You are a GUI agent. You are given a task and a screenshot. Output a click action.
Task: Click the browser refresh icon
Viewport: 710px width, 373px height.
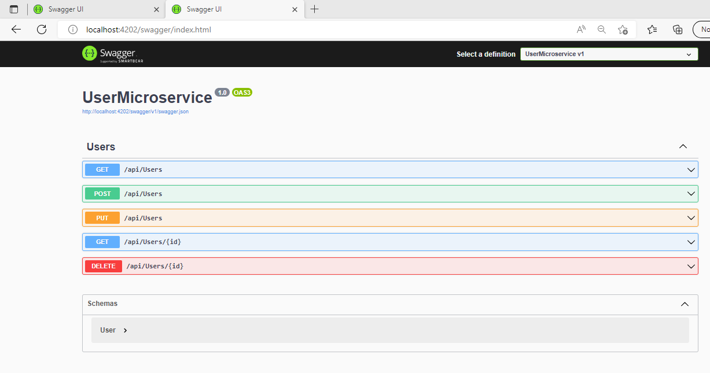[41, 29]
